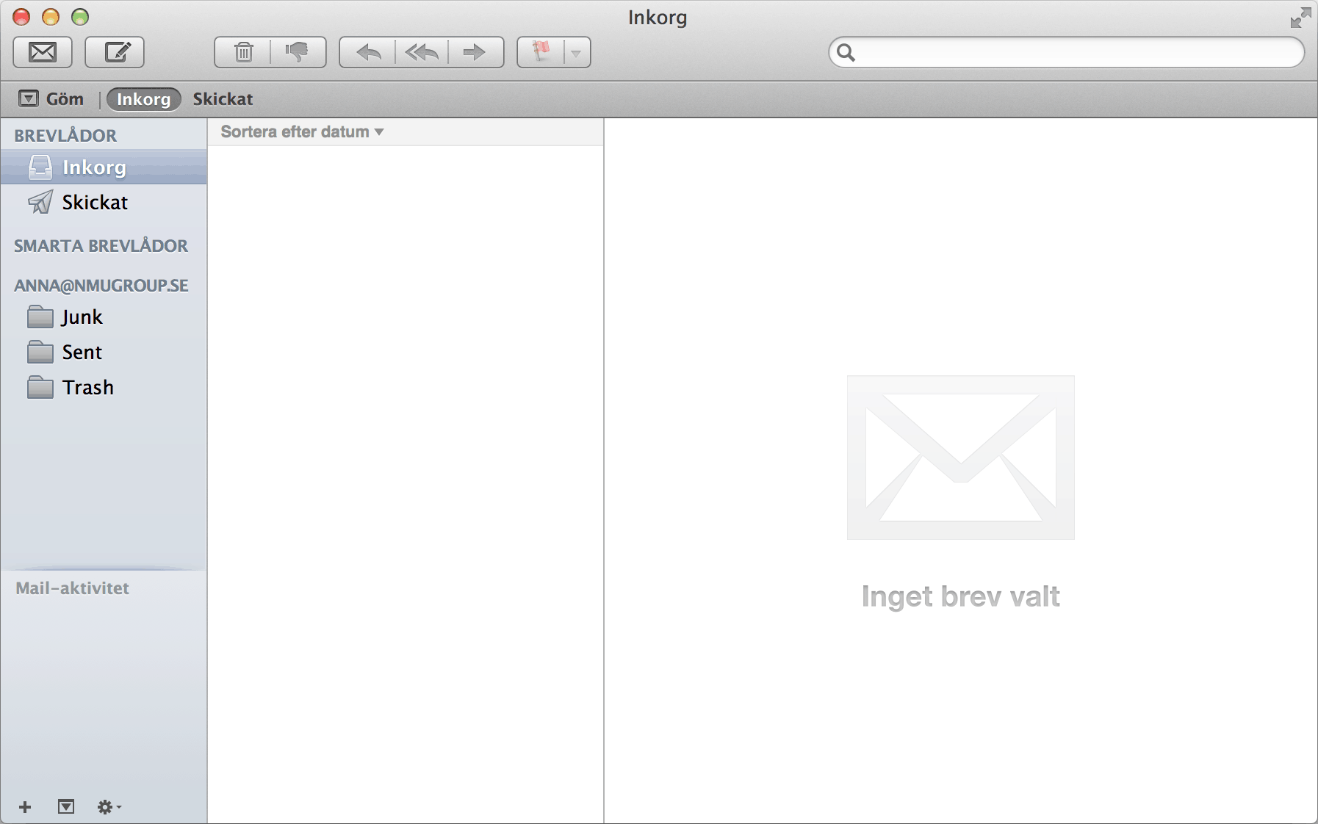This screenshot has width=1318, height=824.
Task: Click the Inkorg tray icon in sidebar
Action: click(x=40, y=167)
